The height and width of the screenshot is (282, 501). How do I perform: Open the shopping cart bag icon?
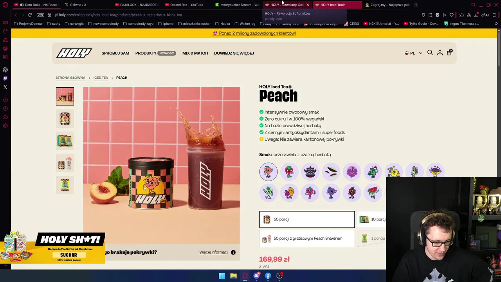[449, 52]
